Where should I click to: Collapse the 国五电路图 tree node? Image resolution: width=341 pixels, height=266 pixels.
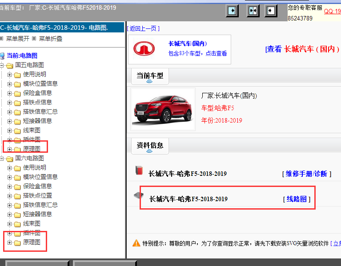(x=1, y=65)
